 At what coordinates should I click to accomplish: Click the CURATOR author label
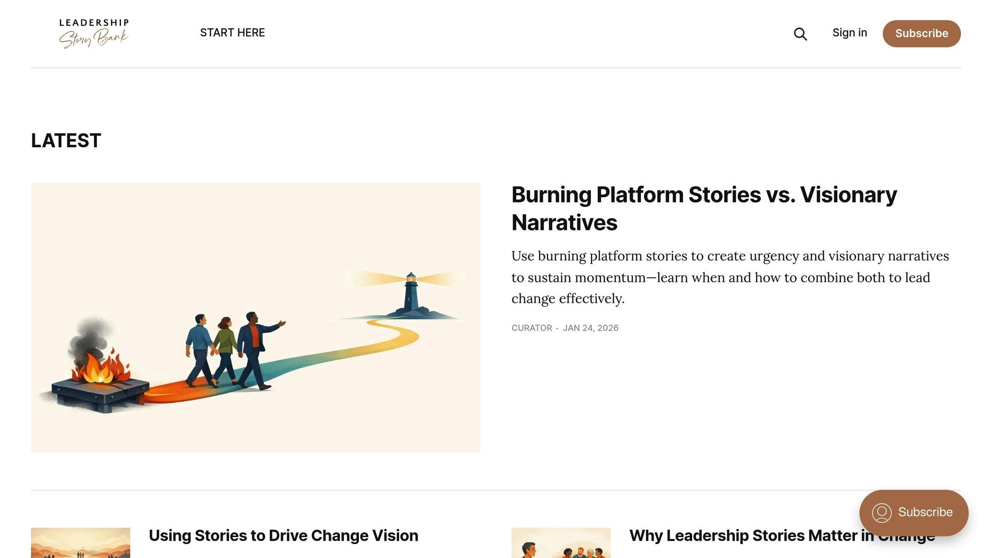click(x=531, y=328)
